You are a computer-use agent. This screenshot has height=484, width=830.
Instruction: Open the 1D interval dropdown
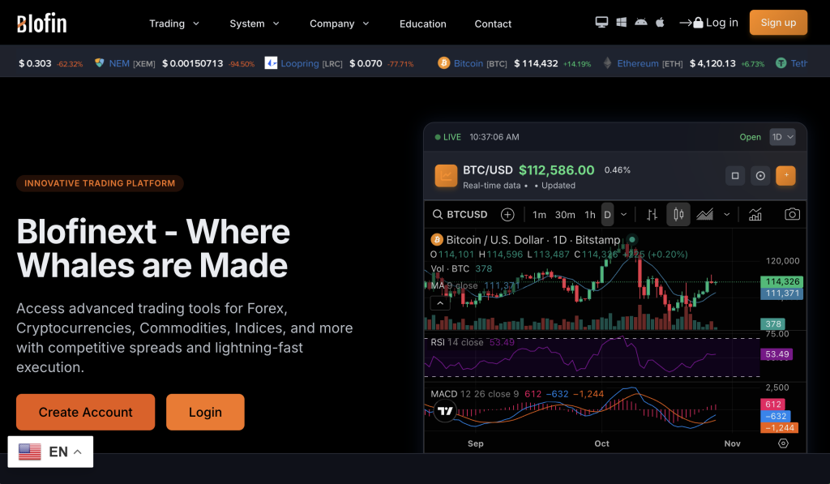point(782,137)
